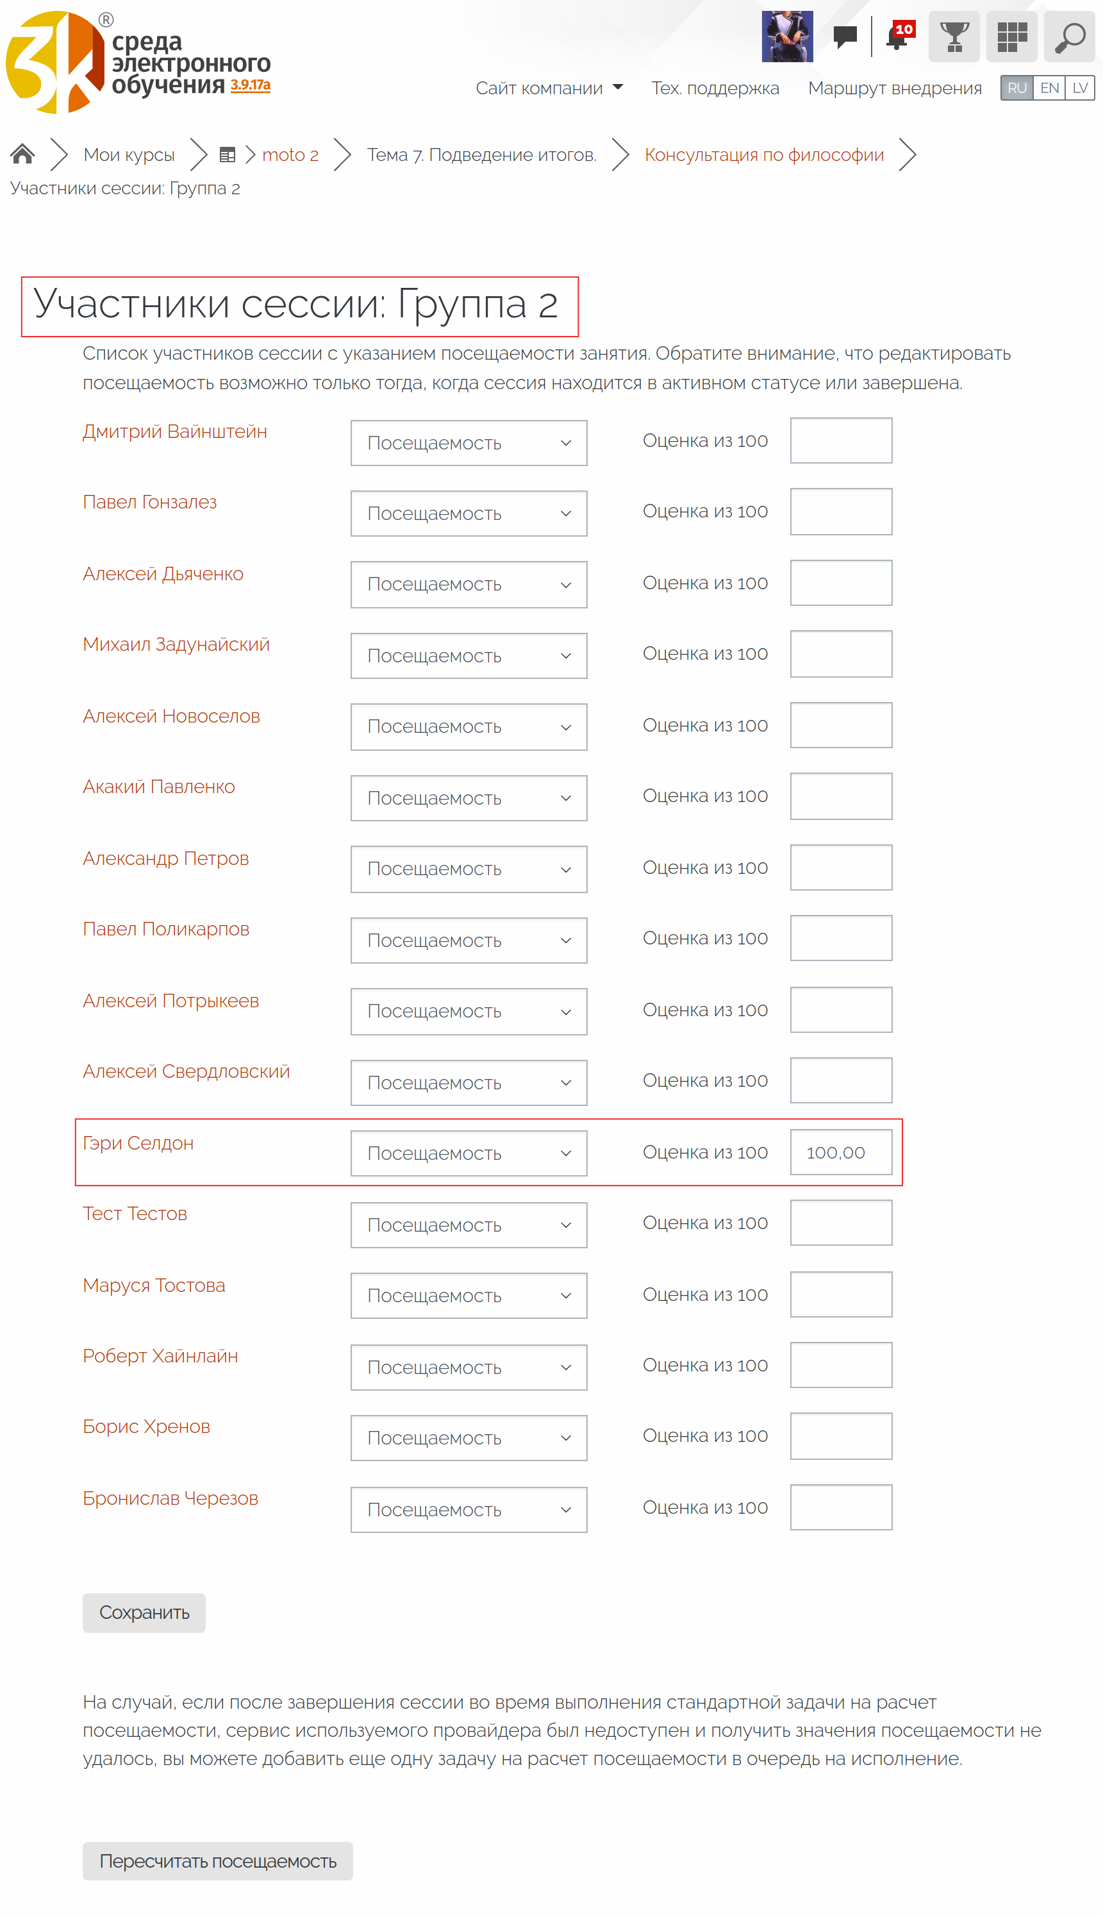Click the course table icon before moto 2

[228, 155]
